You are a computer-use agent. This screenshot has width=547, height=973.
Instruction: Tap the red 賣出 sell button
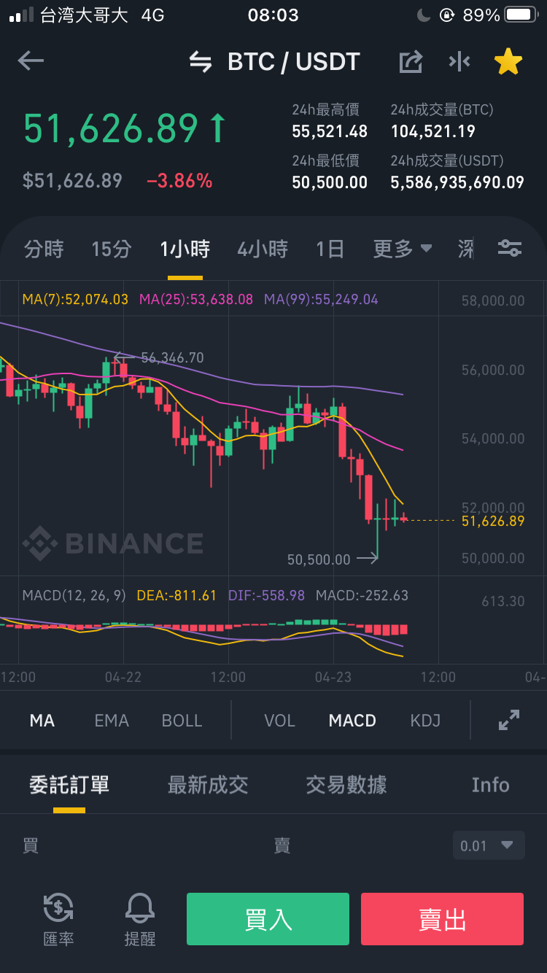tap(442, 919)
